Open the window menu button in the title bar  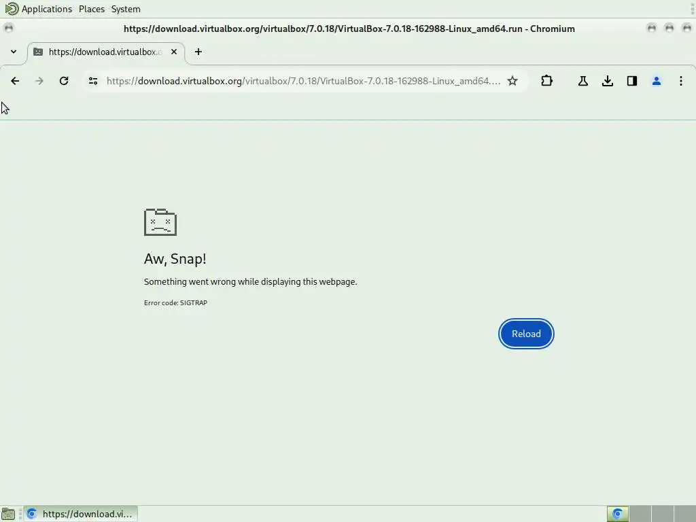pos(8,29)
